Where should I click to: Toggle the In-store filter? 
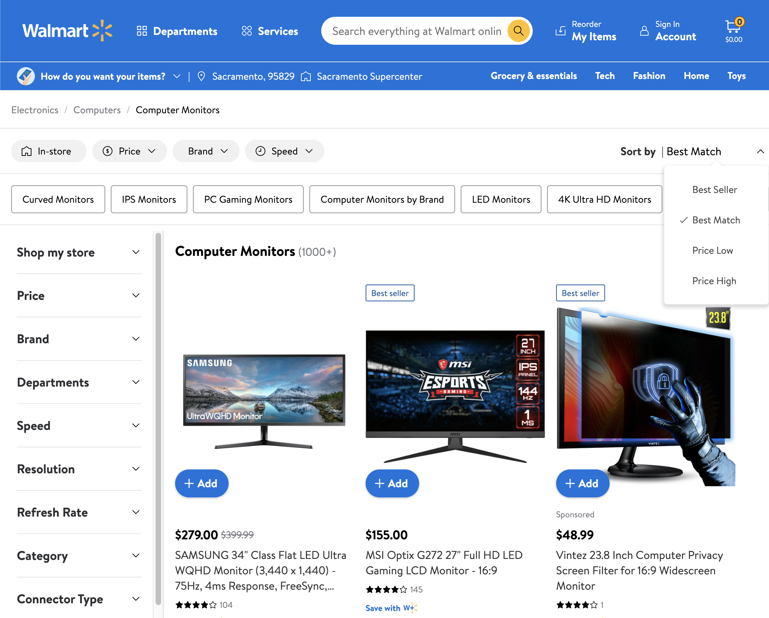49,151
